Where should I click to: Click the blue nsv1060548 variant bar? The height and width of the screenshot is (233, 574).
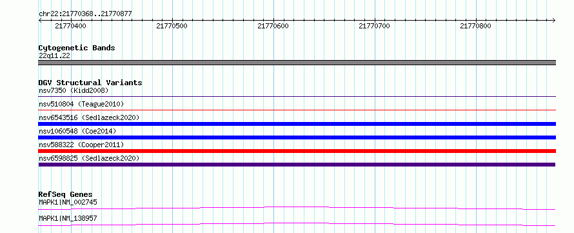click(297, 137)
